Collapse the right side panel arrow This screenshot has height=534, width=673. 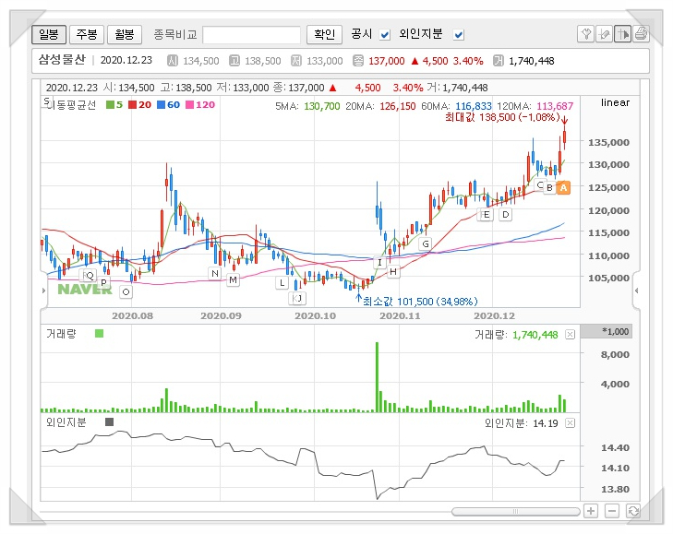tap(636, 291)
